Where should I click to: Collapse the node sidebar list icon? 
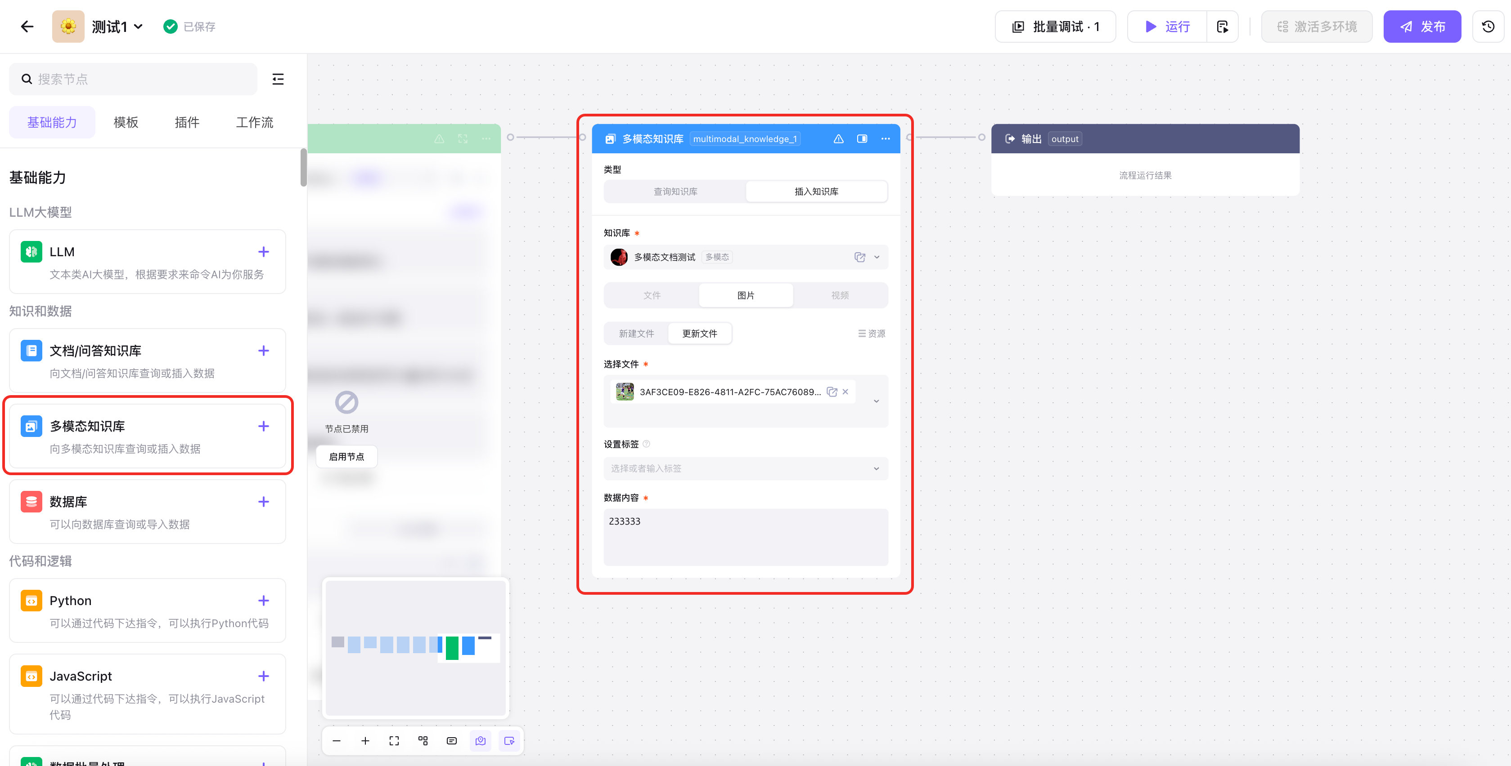[278, 79]
